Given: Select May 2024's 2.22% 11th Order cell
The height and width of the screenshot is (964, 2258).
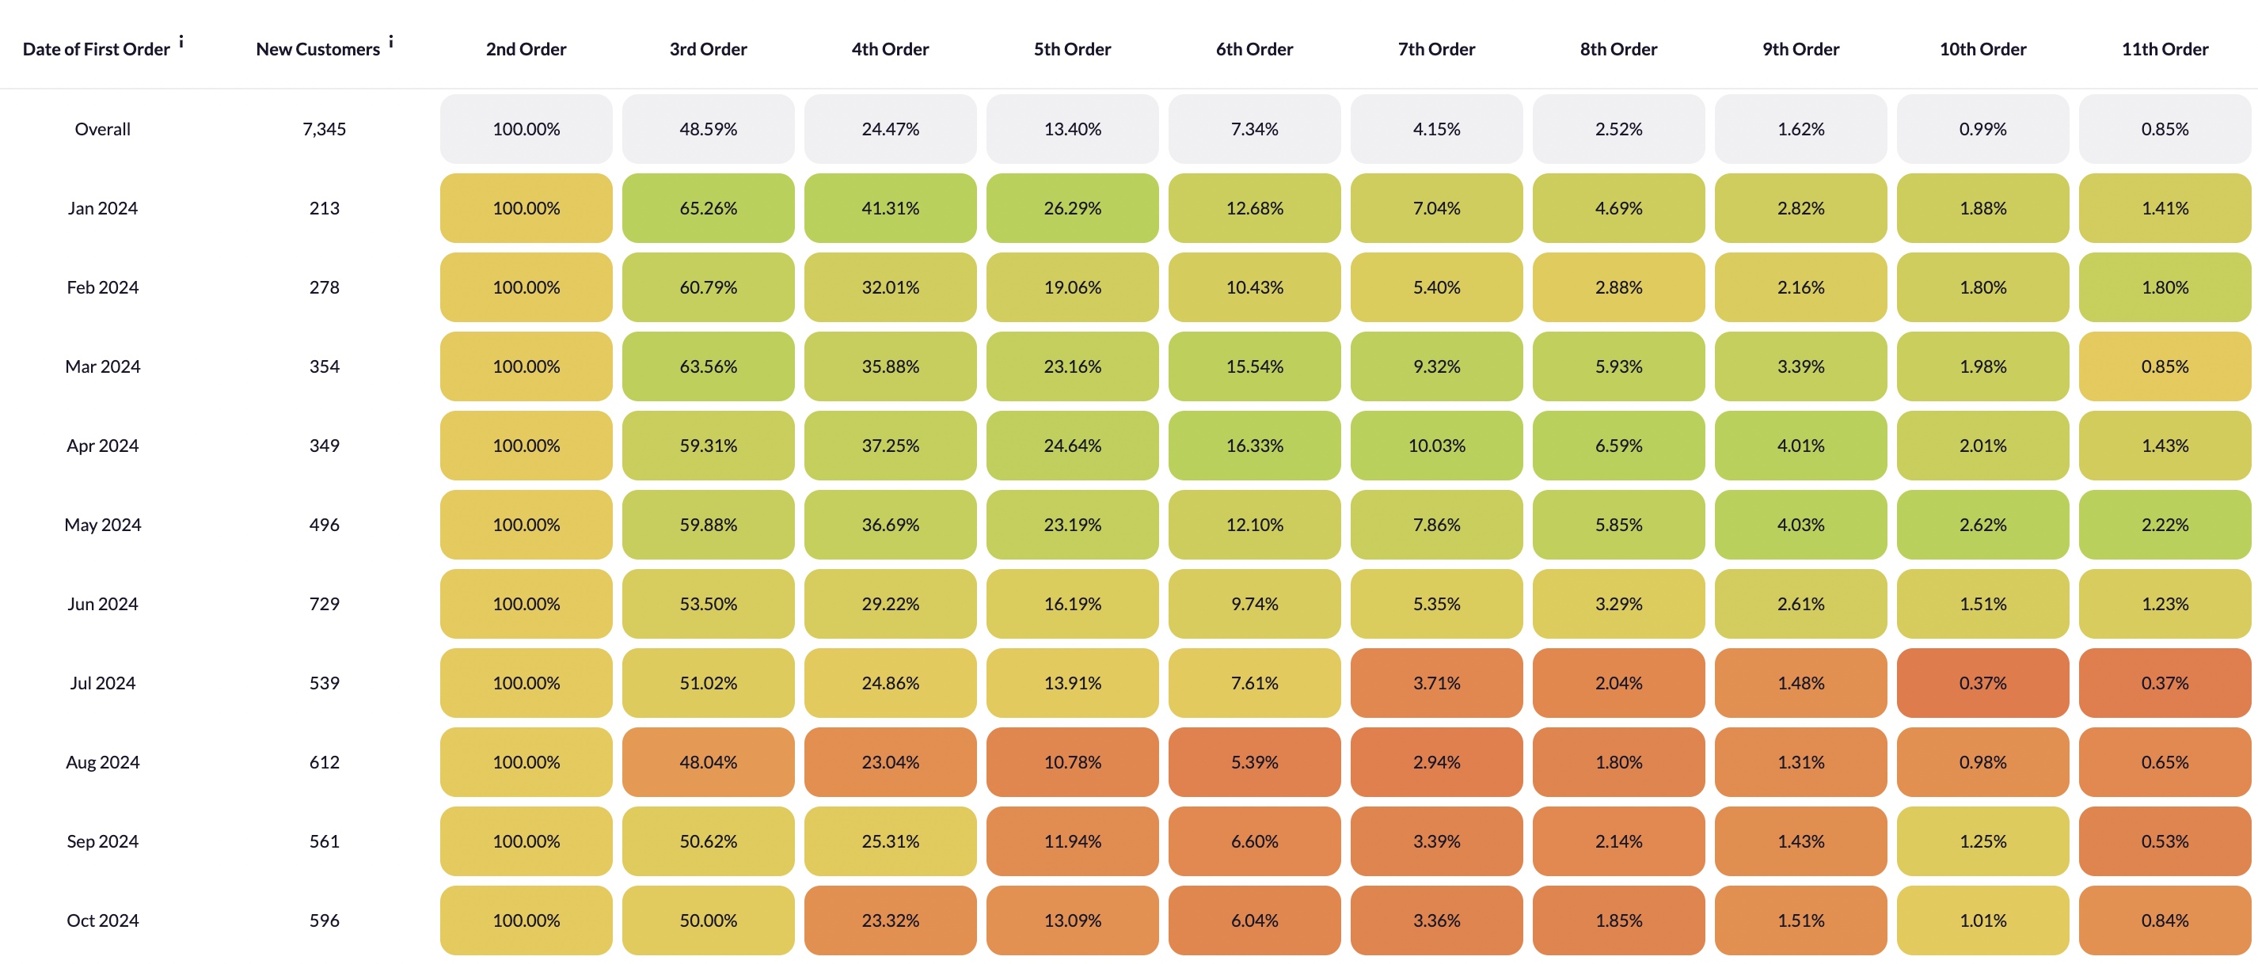Looking at the screenshot, I should [x=2165, y=524].
